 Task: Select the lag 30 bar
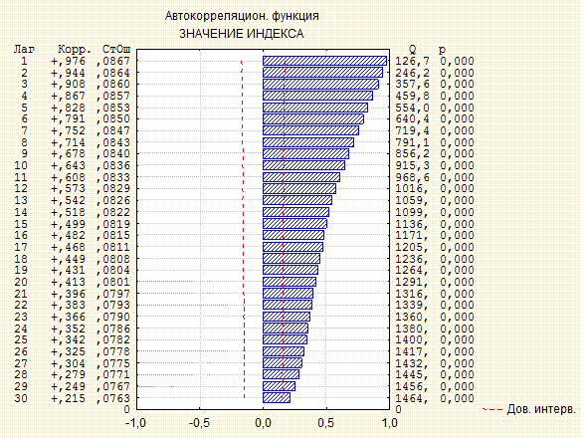(277, 398)
